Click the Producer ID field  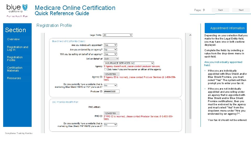click(x=112, y=91)
